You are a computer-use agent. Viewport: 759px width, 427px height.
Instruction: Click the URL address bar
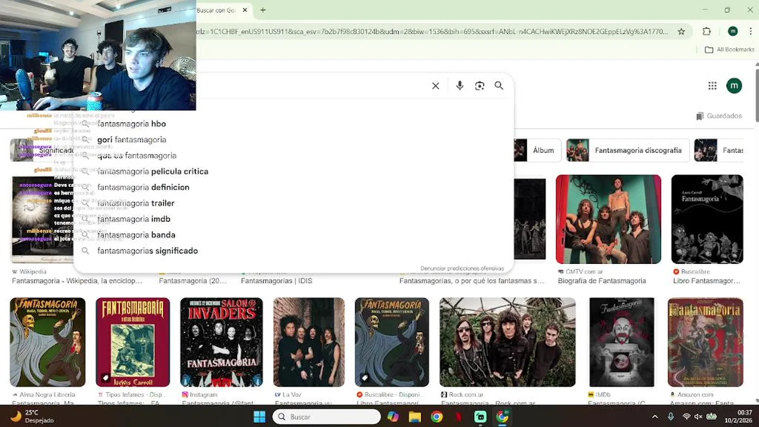(x=433, y=31)
